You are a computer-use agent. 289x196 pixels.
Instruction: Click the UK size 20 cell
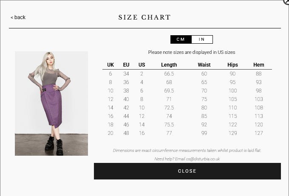pyautogui.click(x=110, y=133)
